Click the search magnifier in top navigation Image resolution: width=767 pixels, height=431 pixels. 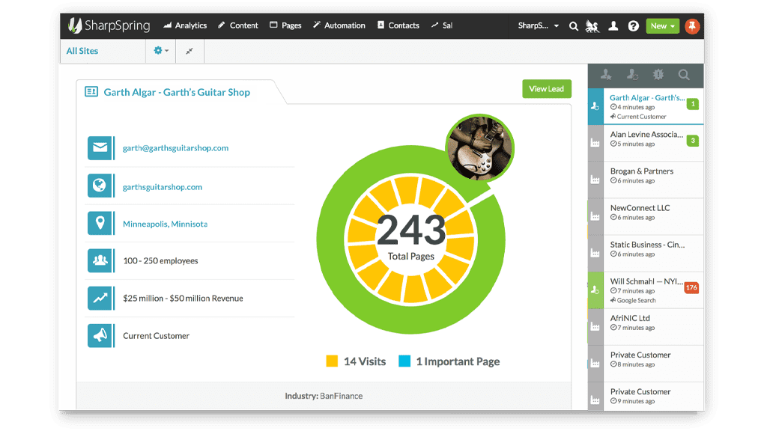pyautogui.click(x=573, y=26)
